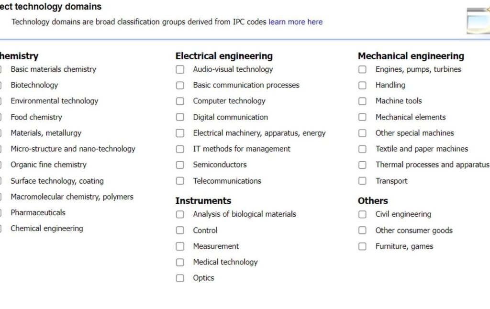Check the Transport checkbox
Screen dimensions: 490x309
(x=362, y=181)
